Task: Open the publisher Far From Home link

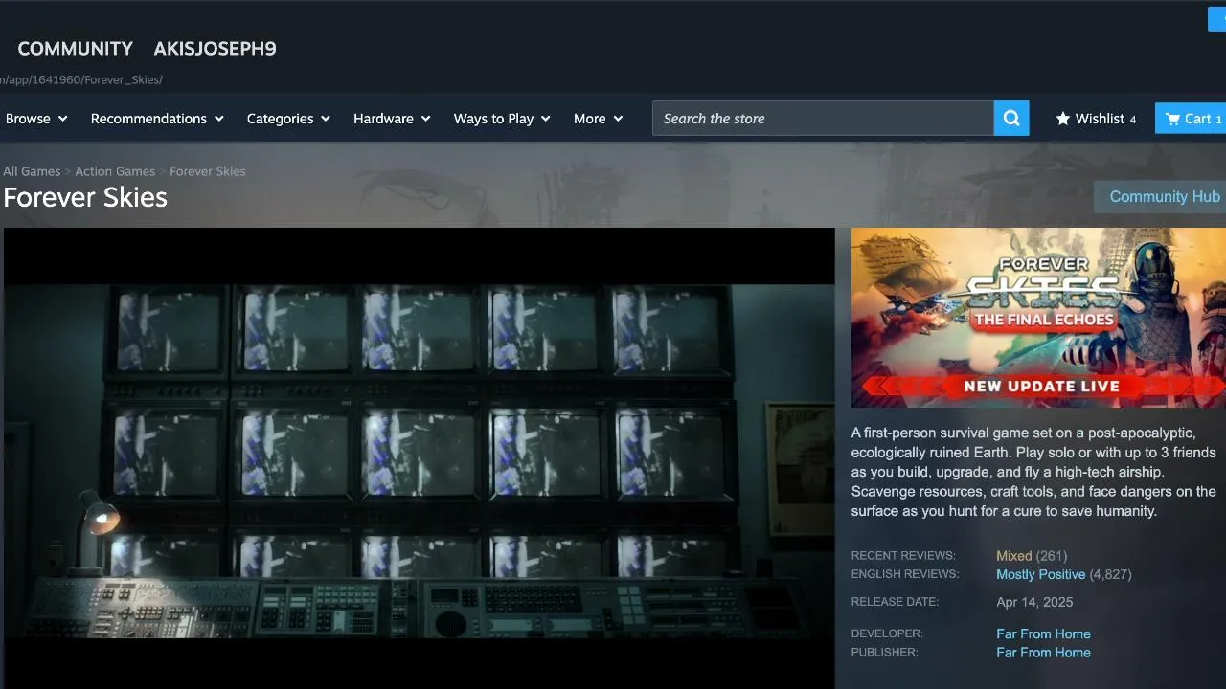Action: 1043,653
